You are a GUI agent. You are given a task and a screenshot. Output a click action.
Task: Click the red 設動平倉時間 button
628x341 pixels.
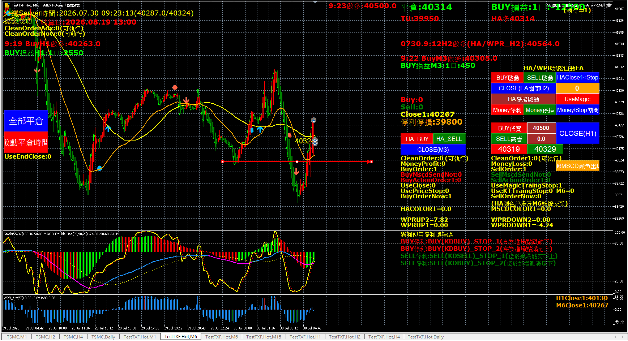click(26, 142)
